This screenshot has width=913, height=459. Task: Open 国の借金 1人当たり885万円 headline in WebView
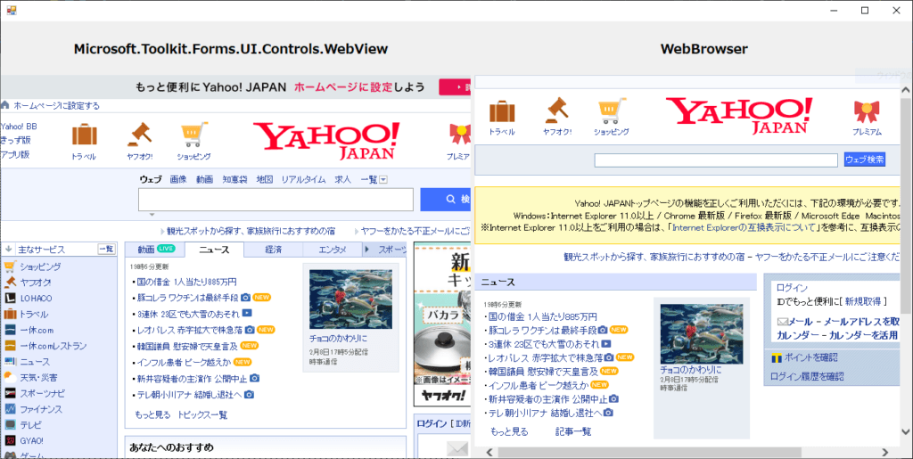click(x=187, y=282)
